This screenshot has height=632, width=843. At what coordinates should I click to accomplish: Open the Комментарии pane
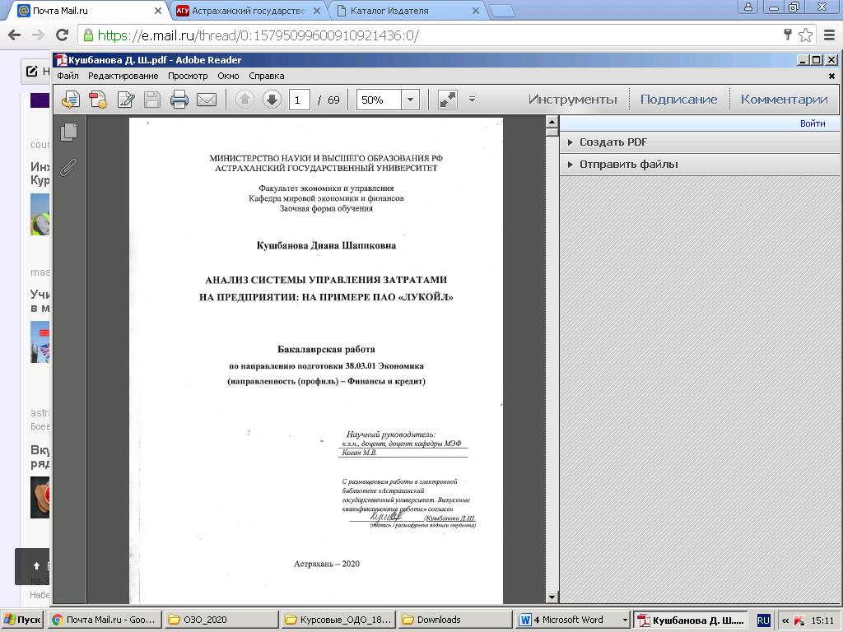click(784, 100)
